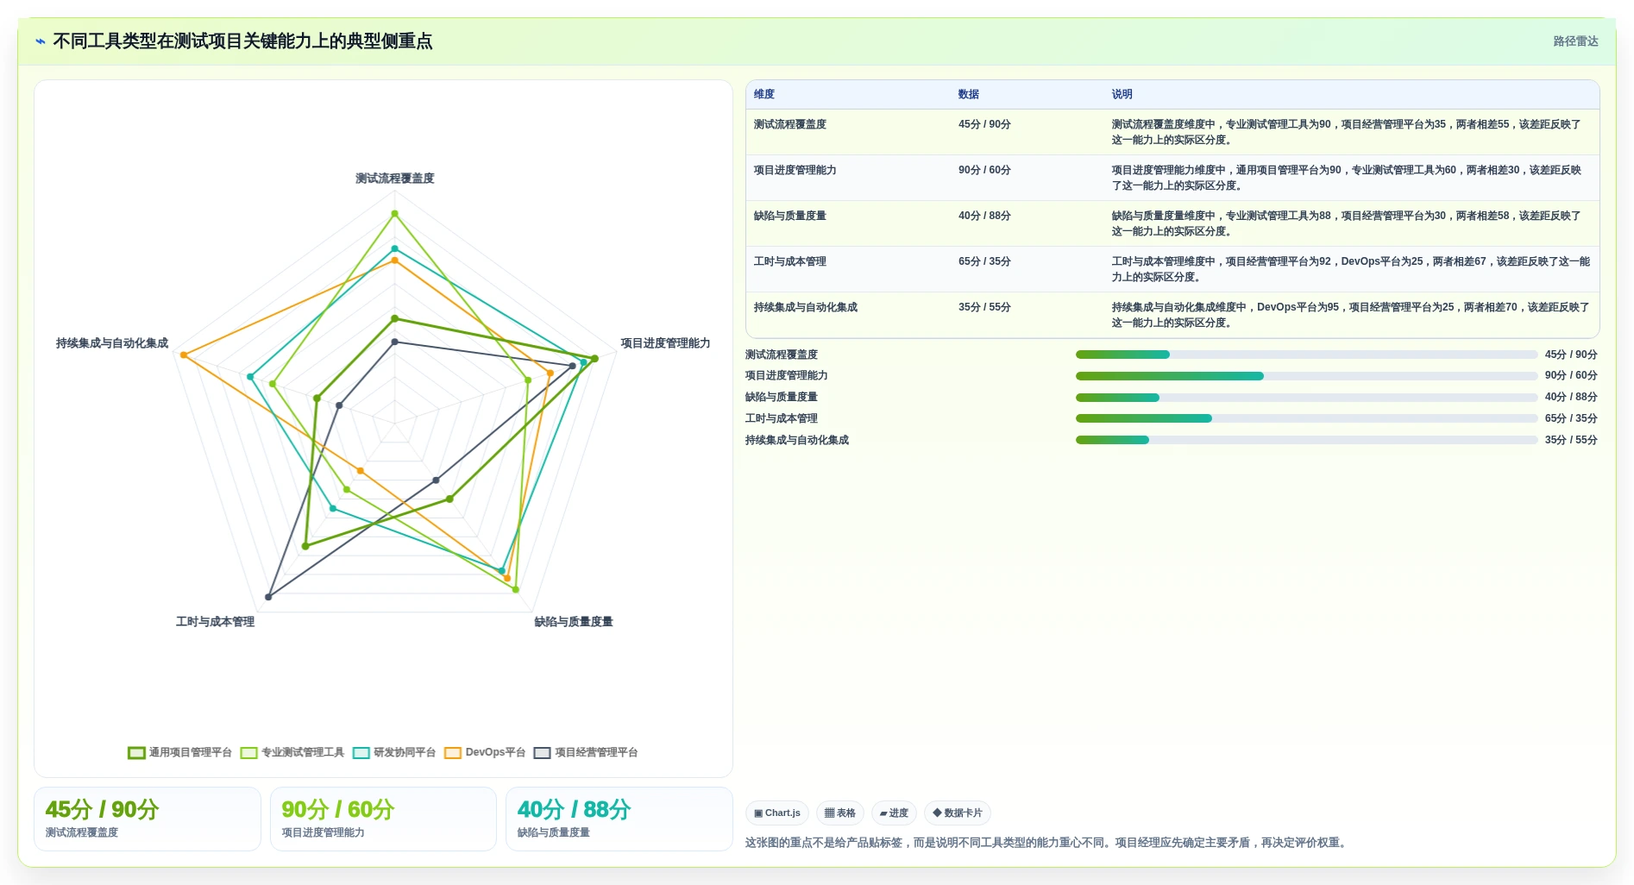The height and width of the screenshot is (885, 1634).
Task: Toggle 专业测试管理工具 legend item
Action: (x=292, y=752)
